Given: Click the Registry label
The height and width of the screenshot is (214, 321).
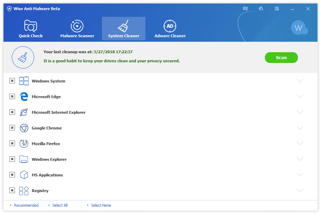Looking at the screenshot, I should pyautogui.click(x=40, y=191).
